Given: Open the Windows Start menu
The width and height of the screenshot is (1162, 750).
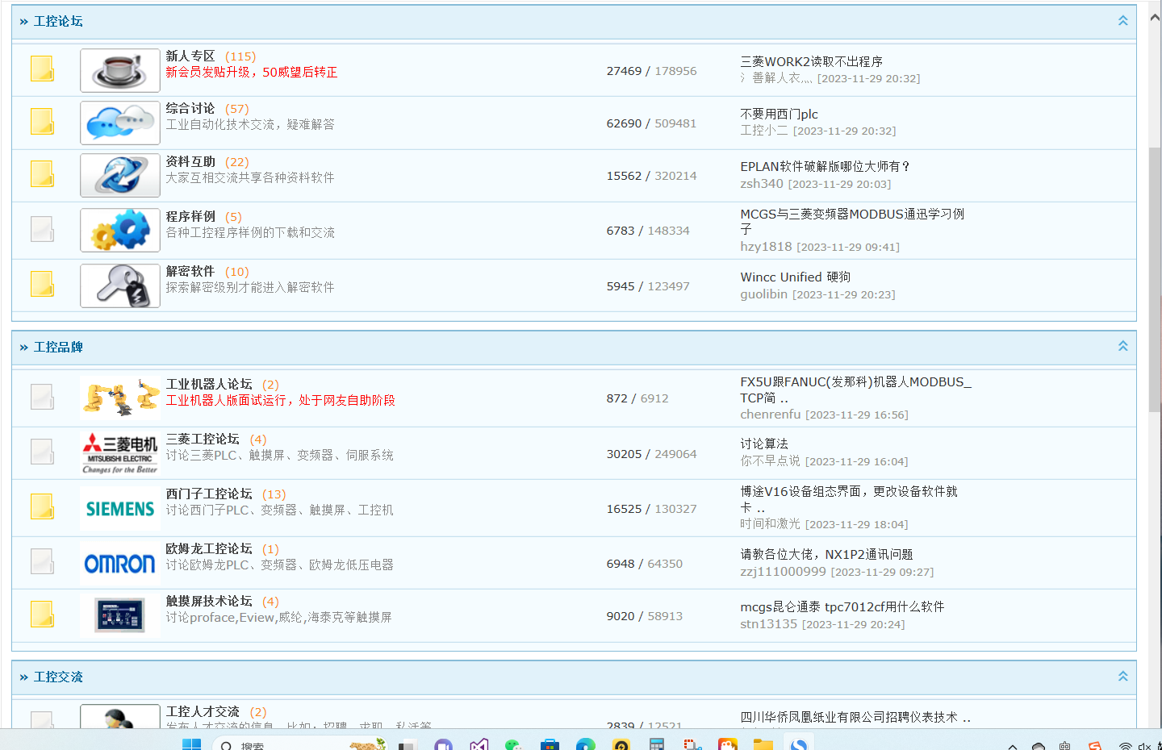Looking at the screenshot, I should pyautogui.click(x=191, y=744).
